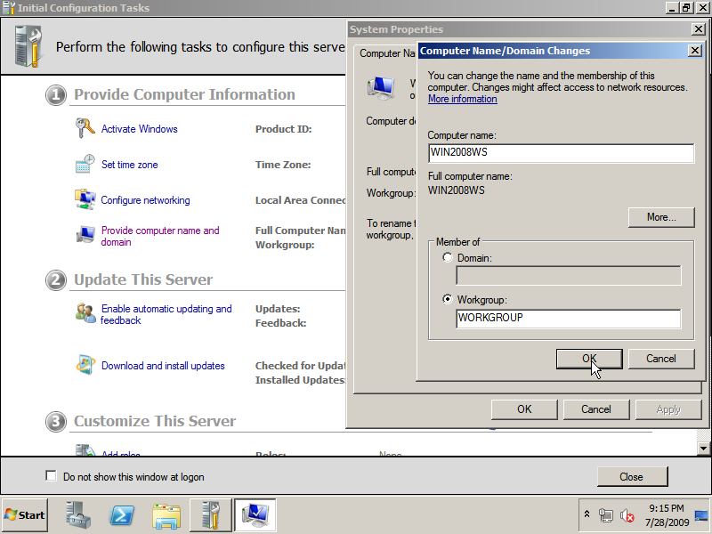The image size is (712, 534).
Task: Open Provide computer name and domain link
Action: coord(160,236)
